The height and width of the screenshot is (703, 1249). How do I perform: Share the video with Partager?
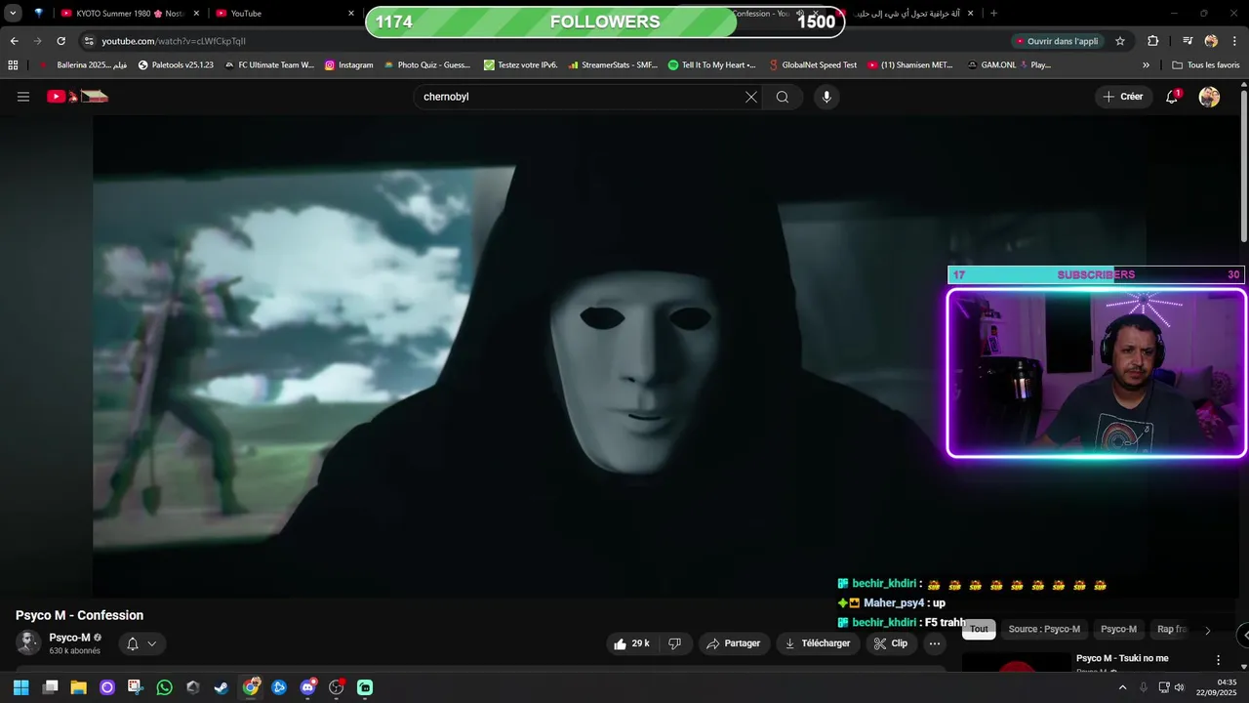click(x=733, y=643)
